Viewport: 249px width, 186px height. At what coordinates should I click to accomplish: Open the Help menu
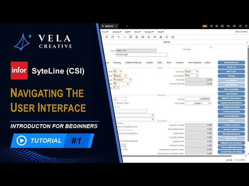click(x=161, y=32)
